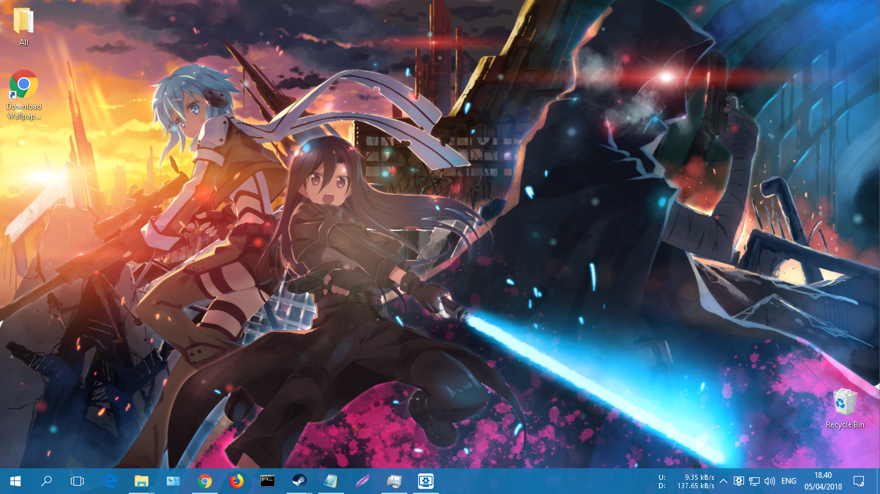Show hidden system tray icons
Viewport: 880px width, 494px height.
pos(723,480)
